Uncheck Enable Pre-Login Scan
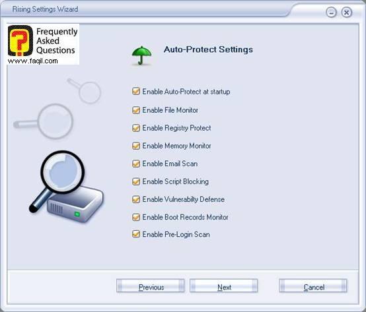This screenshot has height=312, width=366. click(136, 234)
